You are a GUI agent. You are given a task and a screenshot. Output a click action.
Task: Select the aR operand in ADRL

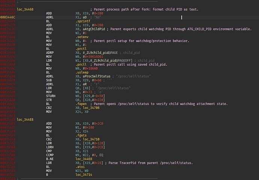(x=85, y=84)
